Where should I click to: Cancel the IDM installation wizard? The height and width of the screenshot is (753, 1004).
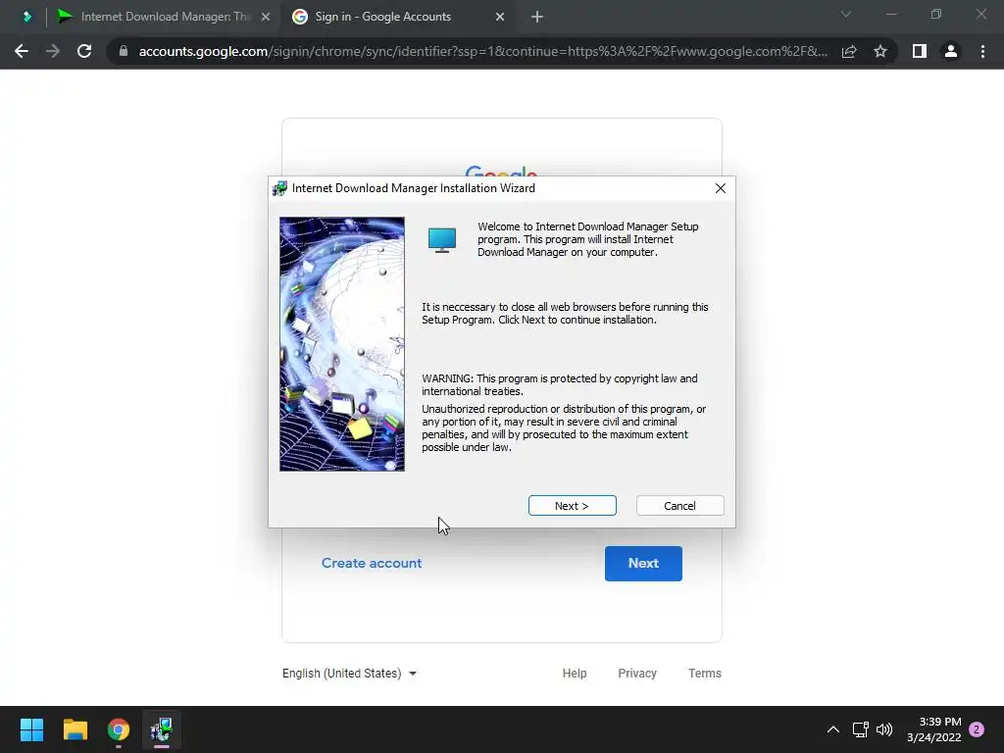click(x=680, y=506)
